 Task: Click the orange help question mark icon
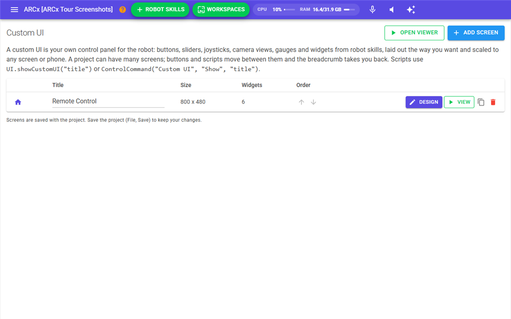tap(123, 9)
